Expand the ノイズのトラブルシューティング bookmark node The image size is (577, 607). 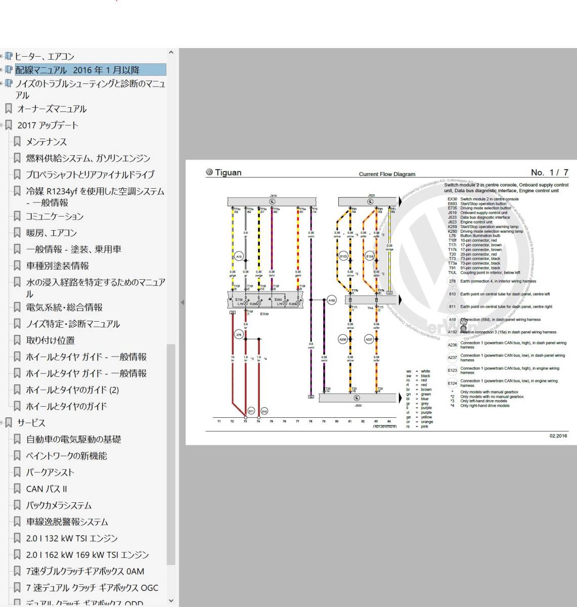pyautogui.click(x=2, y=83)
